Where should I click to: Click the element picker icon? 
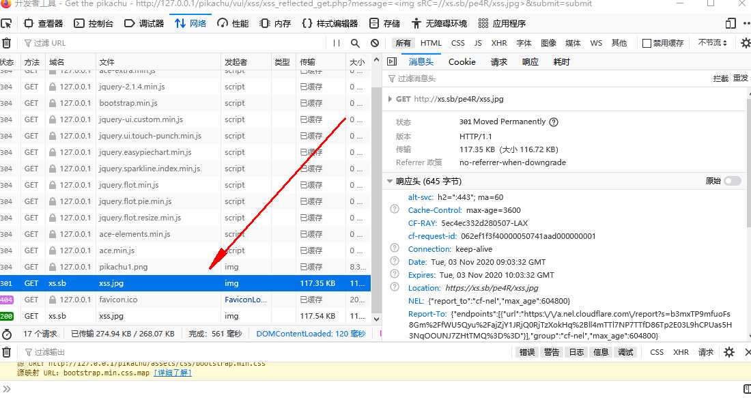(x=6, y=23)
